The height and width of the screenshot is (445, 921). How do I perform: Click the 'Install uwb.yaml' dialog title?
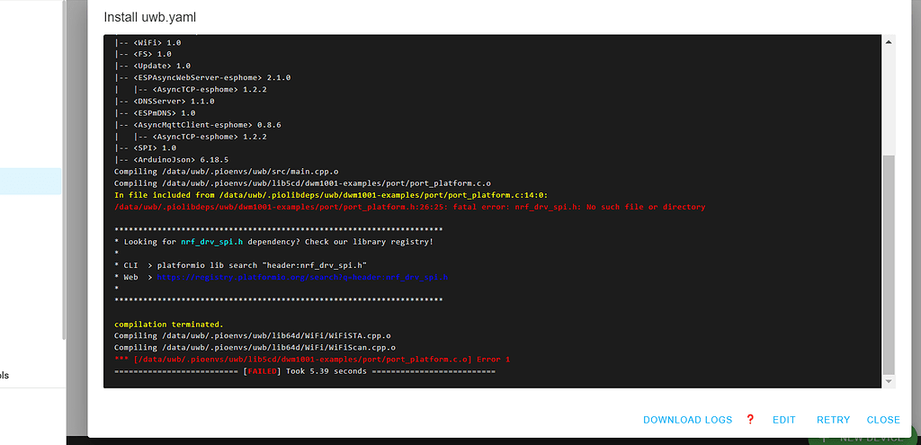click(x=150, y=17)
